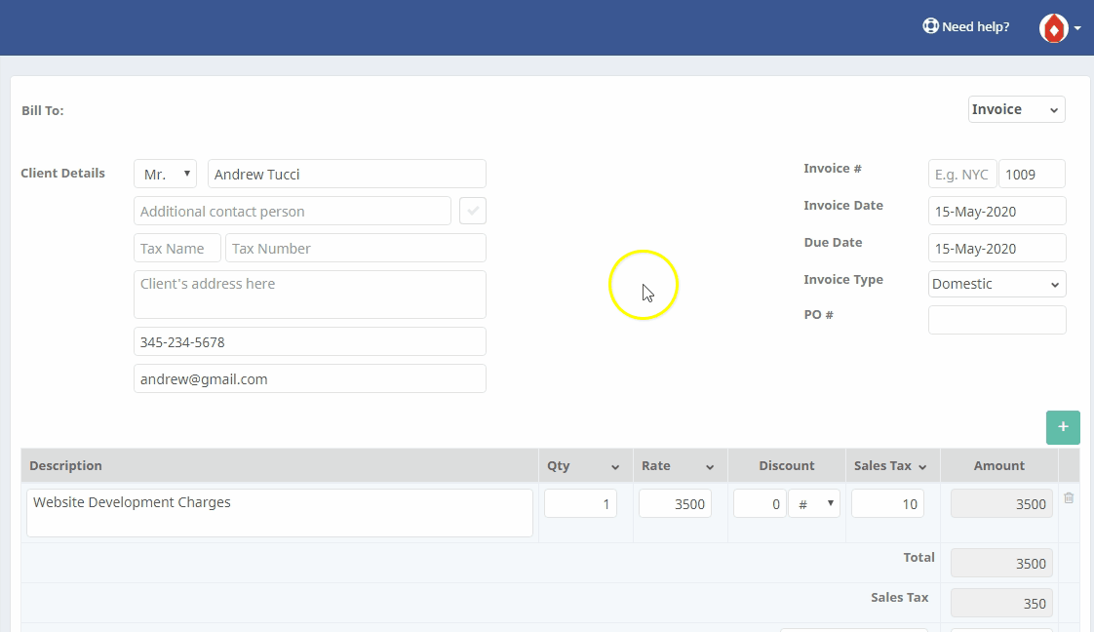The image size is (1094, 632).
Task: Open the Mr. title dropdown
Action: pos(166,174)
